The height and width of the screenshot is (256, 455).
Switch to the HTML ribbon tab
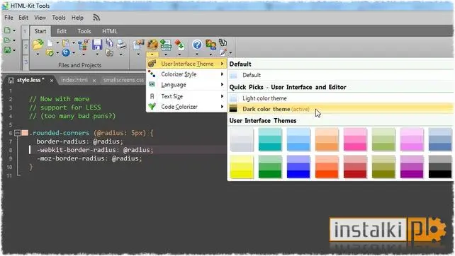click(110, 31)
